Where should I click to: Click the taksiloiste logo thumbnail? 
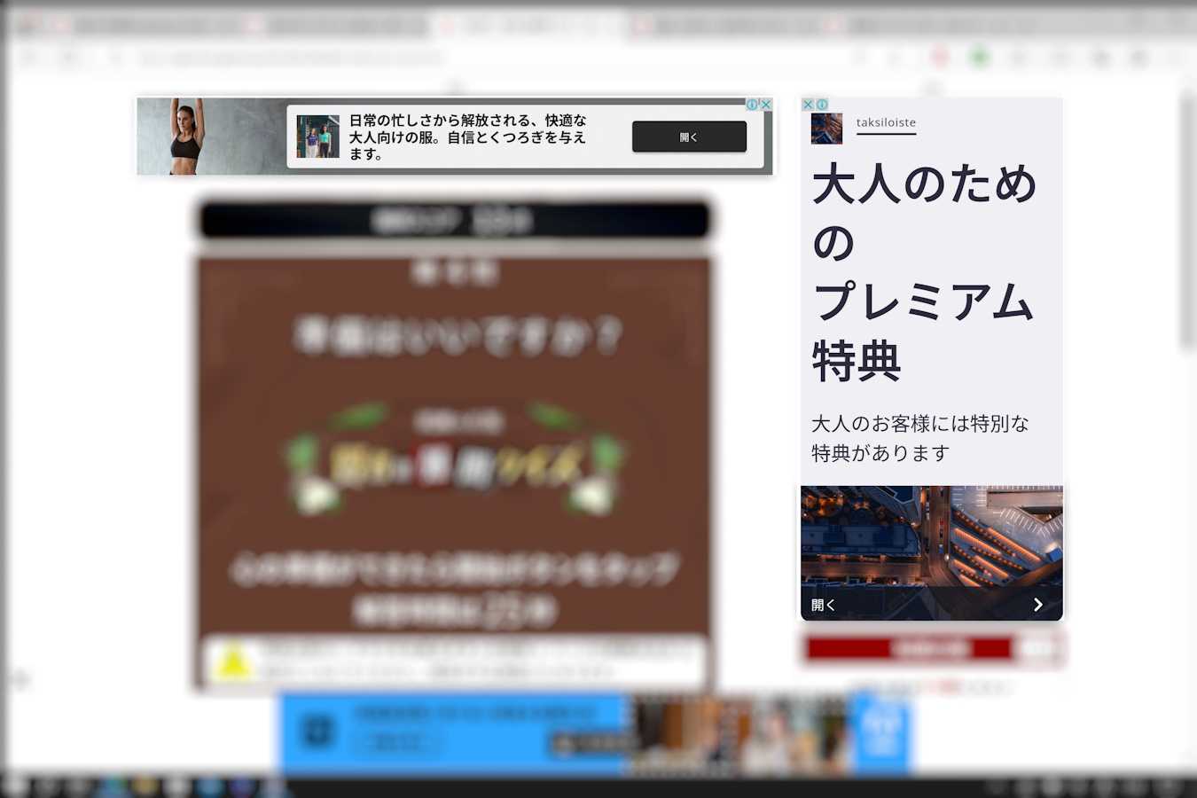[x=826, y=129]
